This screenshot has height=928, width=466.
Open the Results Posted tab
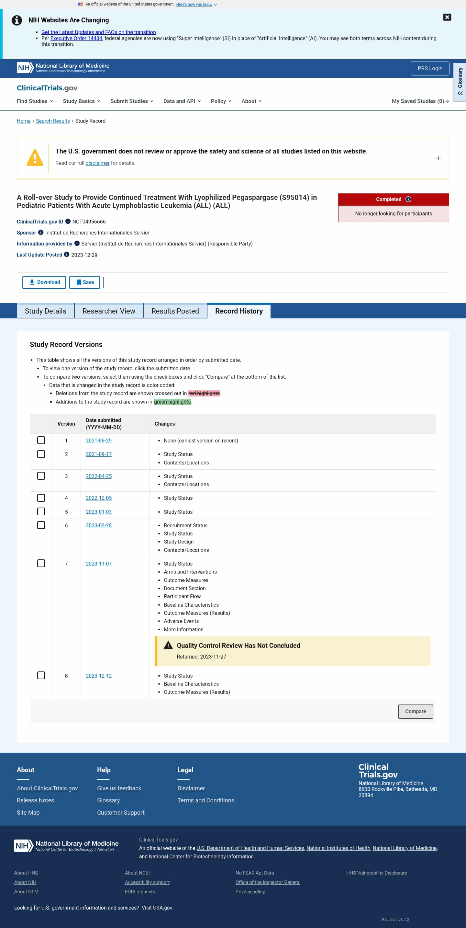175,311
